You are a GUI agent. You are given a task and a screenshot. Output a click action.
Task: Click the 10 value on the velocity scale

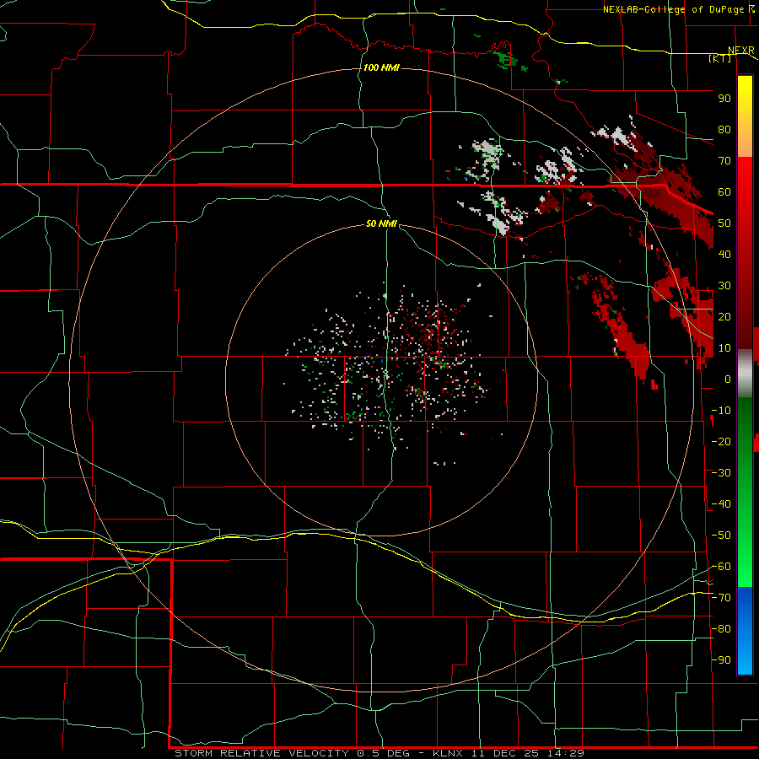[724, 348]
